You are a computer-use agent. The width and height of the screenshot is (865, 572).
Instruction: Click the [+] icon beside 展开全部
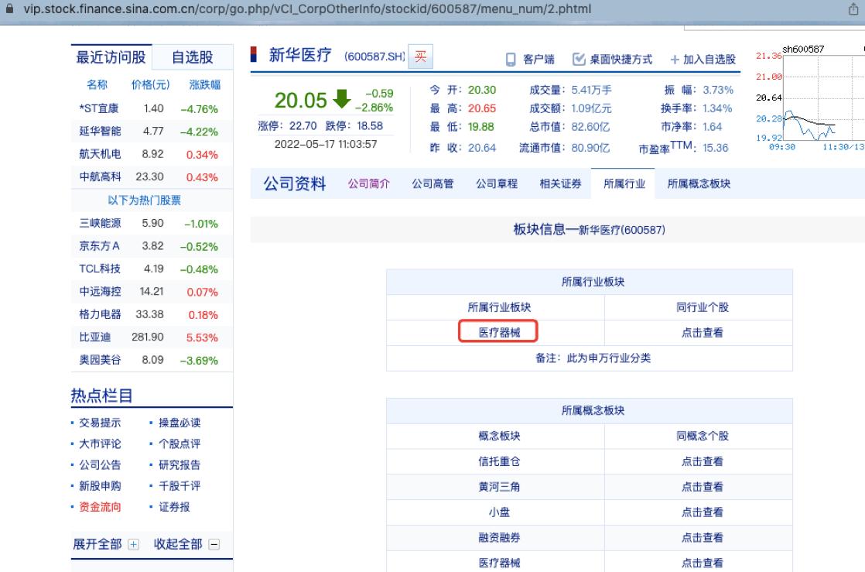click(x=134, y=544)
